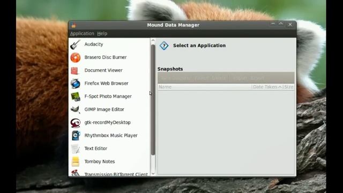Click the gtk-recordMyDesktop icon
Screen dimensions: 343x193
click(76, 123)
